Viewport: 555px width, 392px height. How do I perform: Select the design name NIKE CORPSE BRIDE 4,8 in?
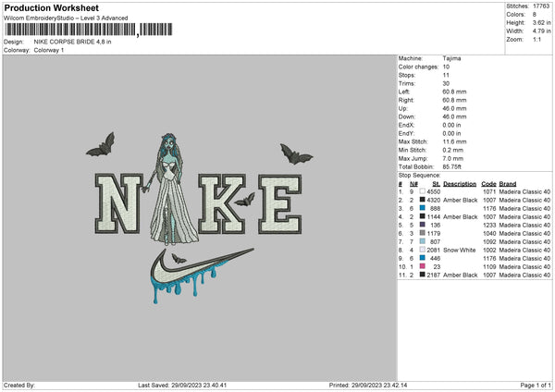72,42
